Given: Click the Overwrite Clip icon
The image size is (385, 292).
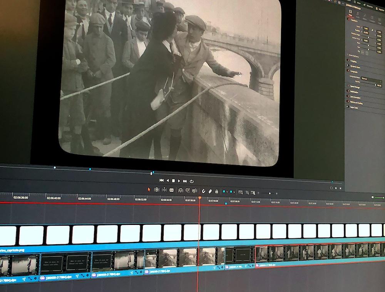Looking at the screenshot, I should (x=187, y=191).
